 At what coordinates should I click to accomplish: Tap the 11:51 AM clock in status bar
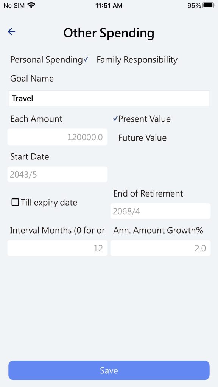pyautogui.click(x=109, y=5)
